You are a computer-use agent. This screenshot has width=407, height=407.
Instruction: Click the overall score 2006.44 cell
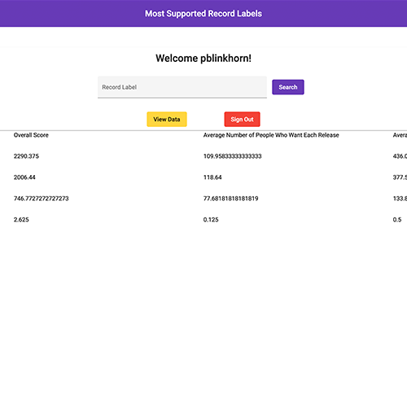click(24, 177)
